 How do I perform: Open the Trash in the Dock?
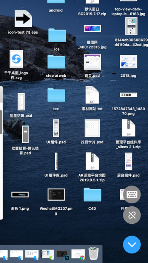[94, 253]
